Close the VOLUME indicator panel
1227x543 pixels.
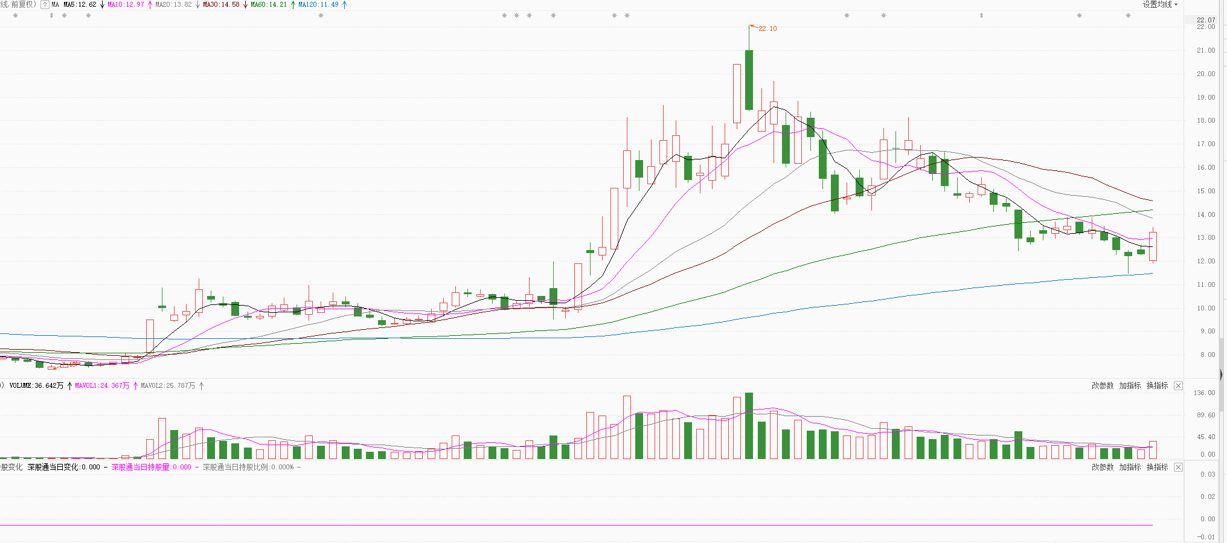(1178, 385)
